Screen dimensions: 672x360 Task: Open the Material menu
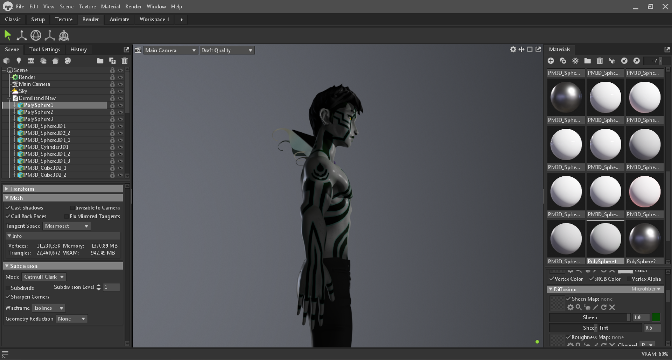110,7
